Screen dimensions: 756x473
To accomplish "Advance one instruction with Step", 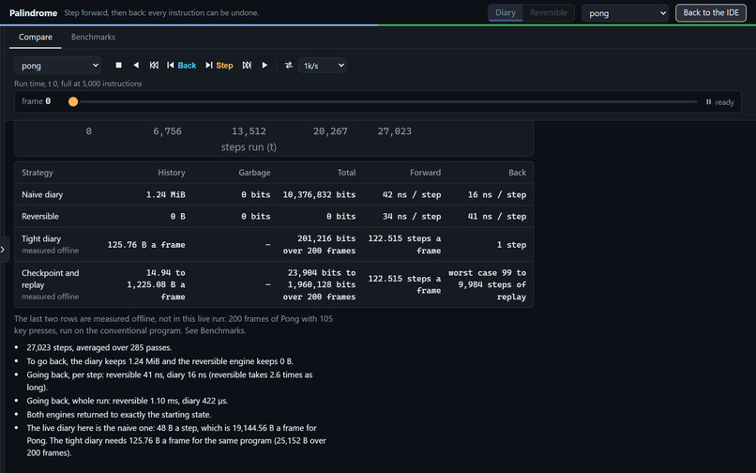I will pyautogui.click(x=219, y=65).
